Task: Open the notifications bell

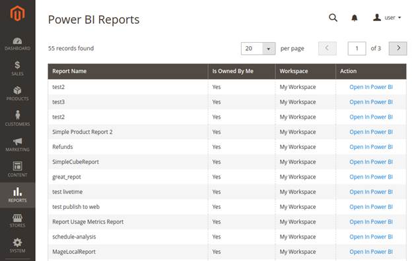Action: pyautogui.click(x=355, y=18)
